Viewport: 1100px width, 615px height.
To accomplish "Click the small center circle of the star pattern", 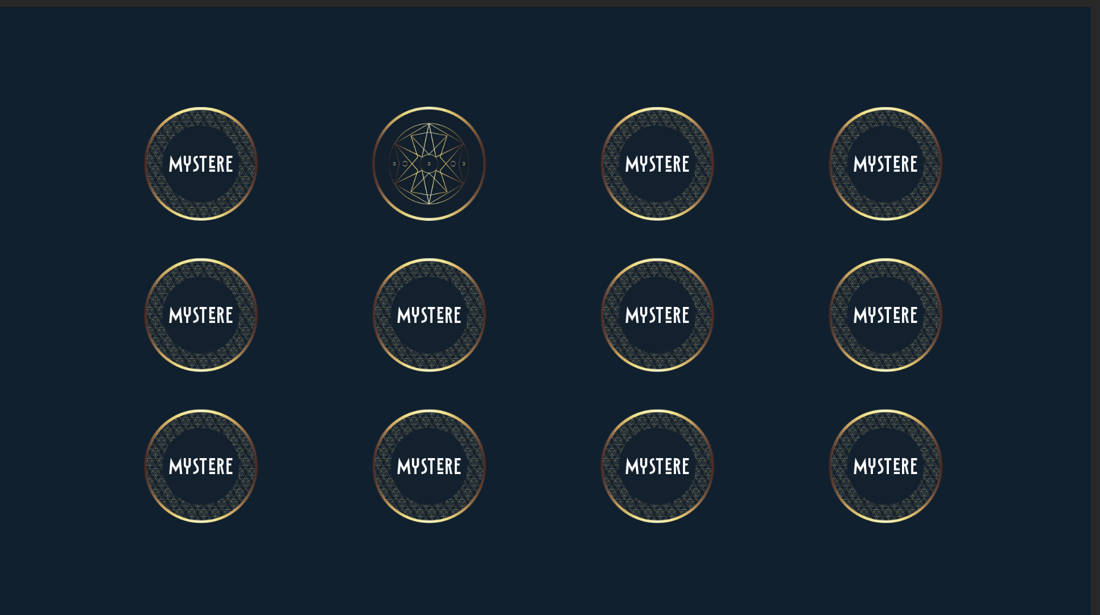I will click(429, 164).
